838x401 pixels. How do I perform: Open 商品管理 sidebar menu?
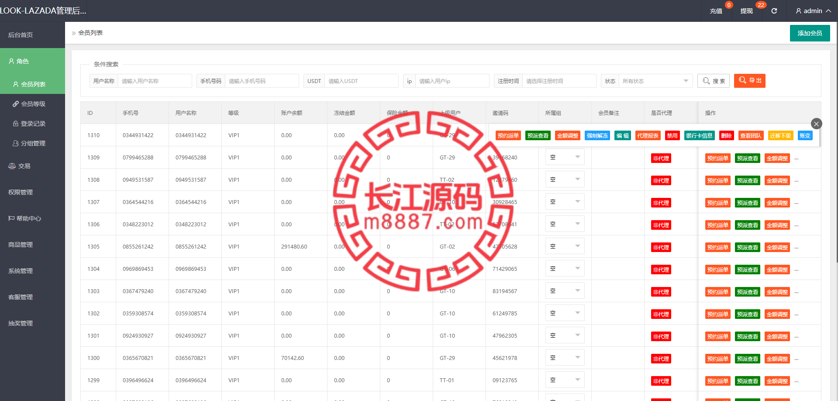32,245
